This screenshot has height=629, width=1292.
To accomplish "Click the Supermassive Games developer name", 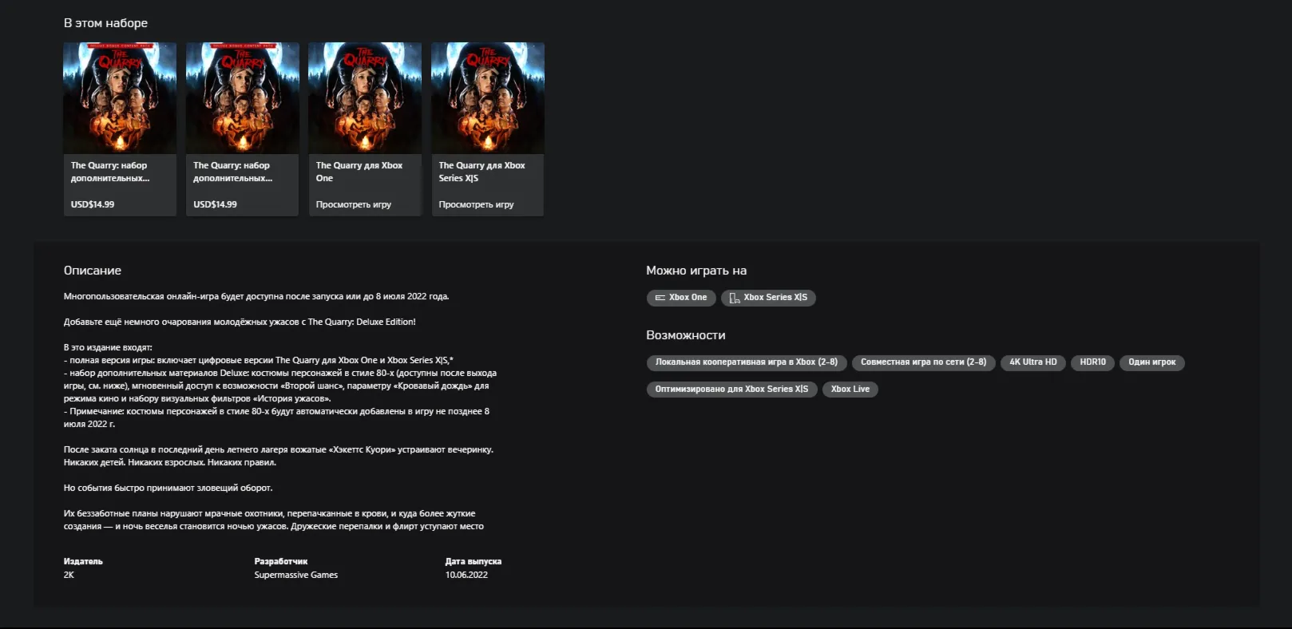I will click(x=296, y=575).
